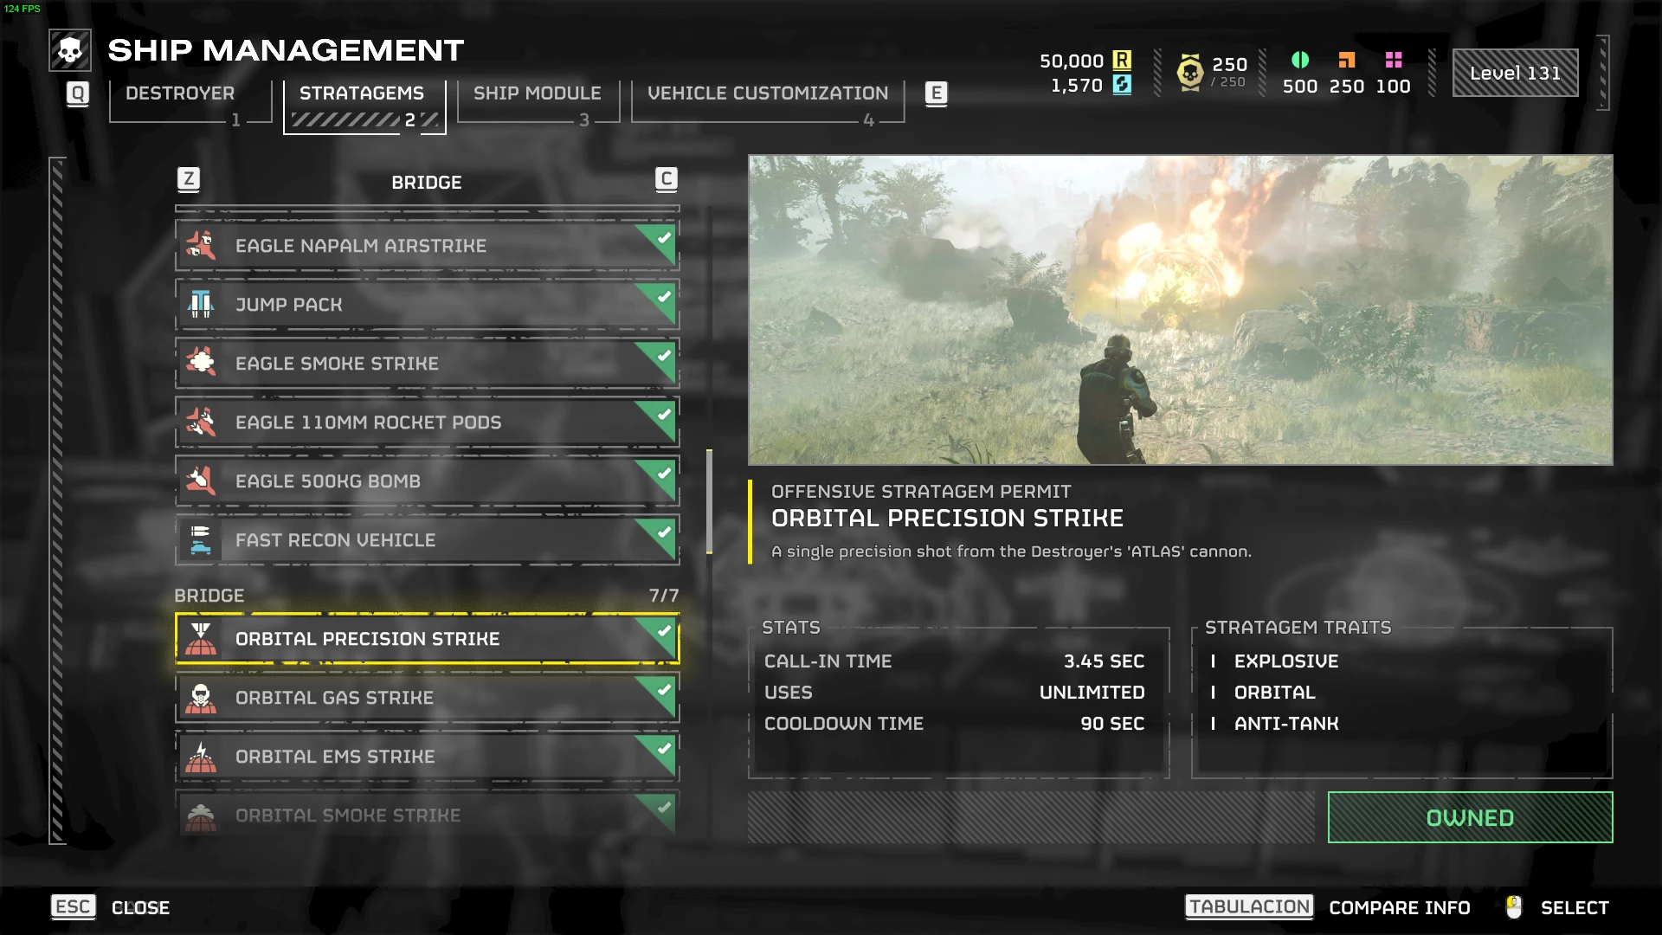Click the Owned button

point(1470,817)
